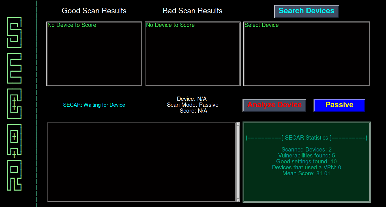Viewport: 386px width, 207px height.
Task: Click the 'Good settings found: 10' statistic
Action: pos(306,161)
